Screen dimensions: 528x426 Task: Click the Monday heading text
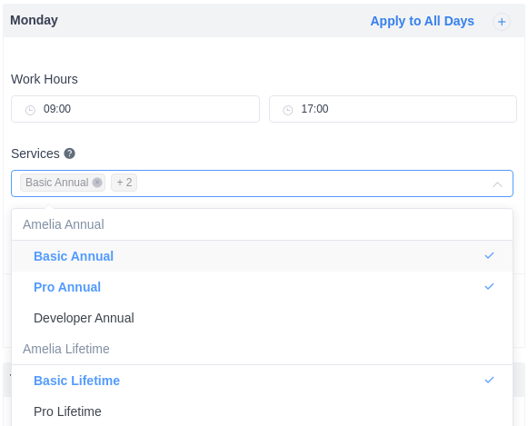click(34, 20)
